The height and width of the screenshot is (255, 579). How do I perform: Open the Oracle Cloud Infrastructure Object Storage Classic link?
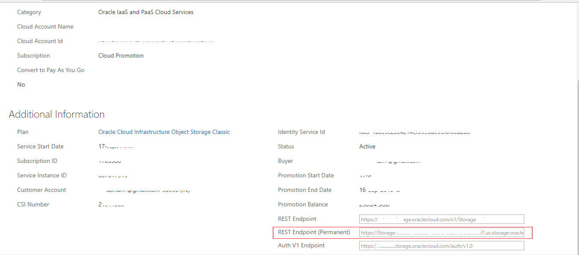(x=164, y=132)
